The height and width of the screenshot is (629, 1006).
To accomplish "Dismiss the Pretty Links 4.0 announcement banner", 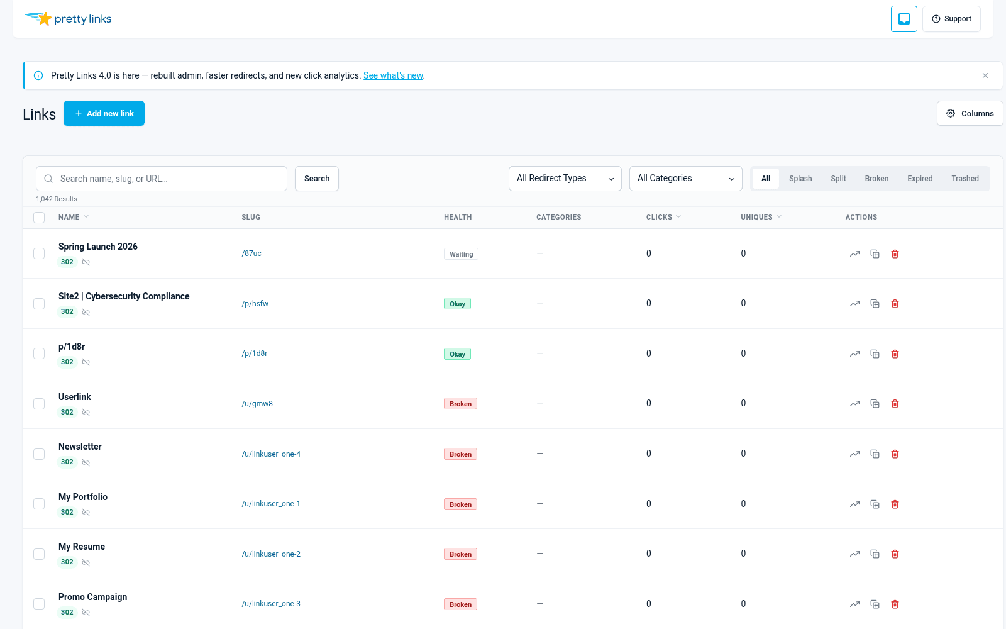I will click(985, 75).
